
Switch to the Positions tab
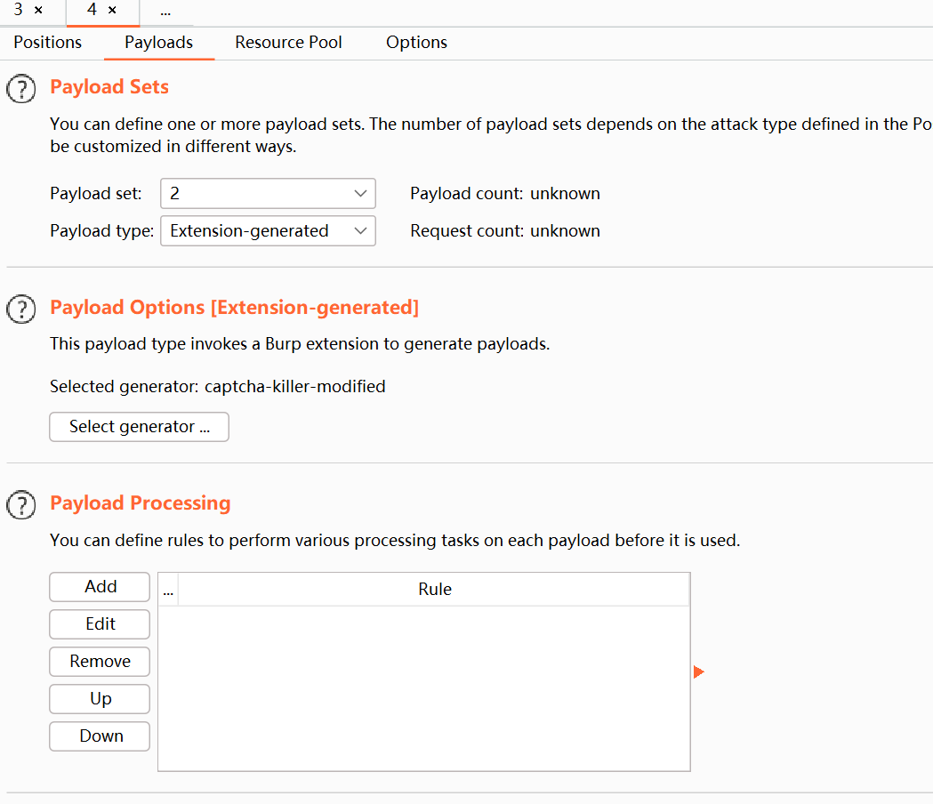pyautogui.click(x=48, y=43)
